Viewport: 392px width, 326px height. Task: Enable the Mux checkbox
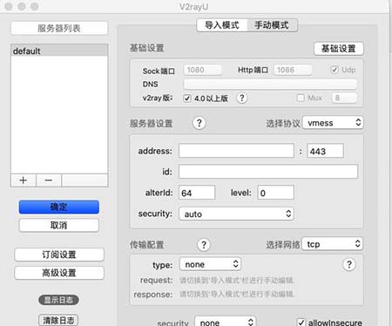(301, 98)
